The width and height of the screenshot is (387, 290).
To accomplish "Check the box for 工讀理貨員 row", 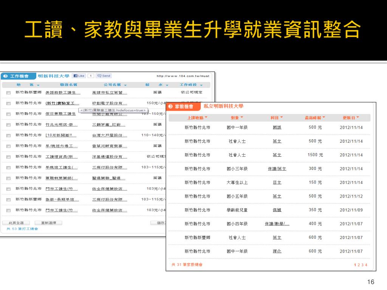I will pos(8,157).
